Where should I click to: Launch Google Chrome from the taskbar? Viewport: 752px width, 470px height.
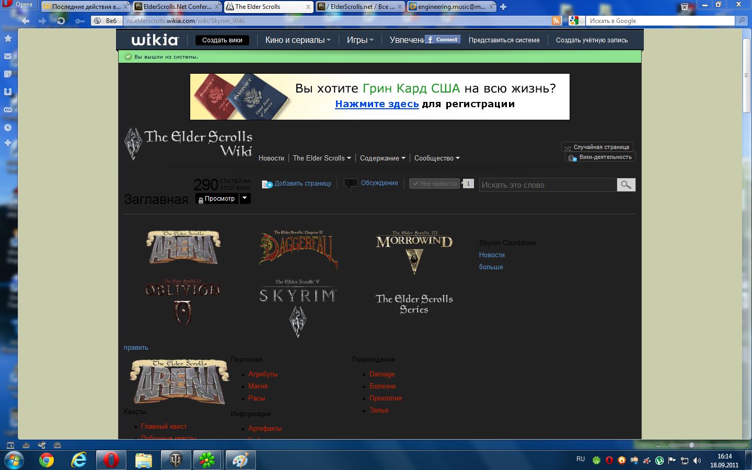(47, 460)
